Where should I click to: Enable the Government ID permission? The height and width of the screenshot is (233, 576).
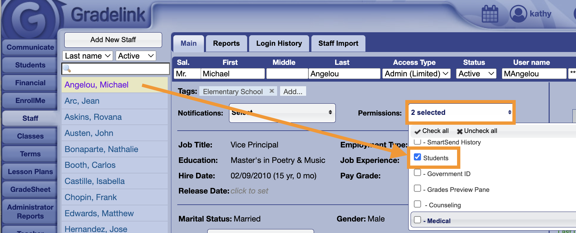coord(418,173)
